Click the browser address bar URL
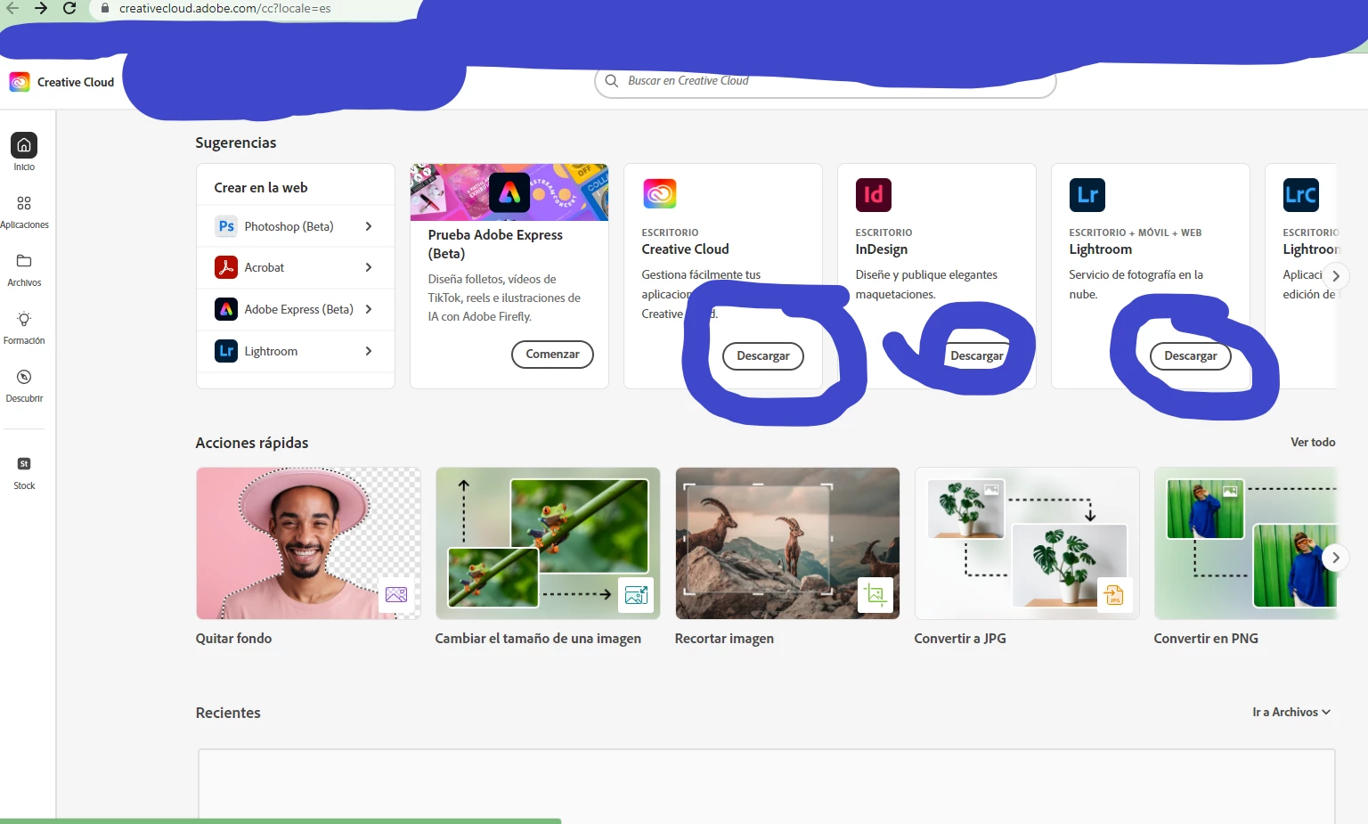The height and width of the screenshot is (824, 1368). click(225, 8)
